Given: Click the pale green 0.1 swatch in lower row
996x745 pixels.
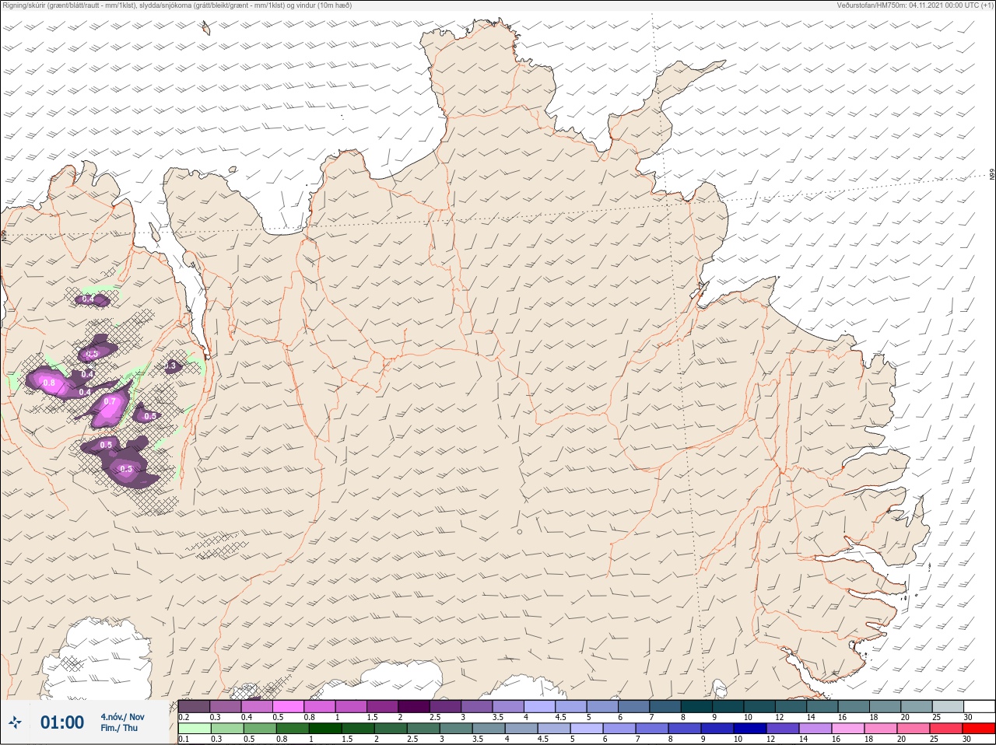Looking at the screenshot, I should pos(194,729).
